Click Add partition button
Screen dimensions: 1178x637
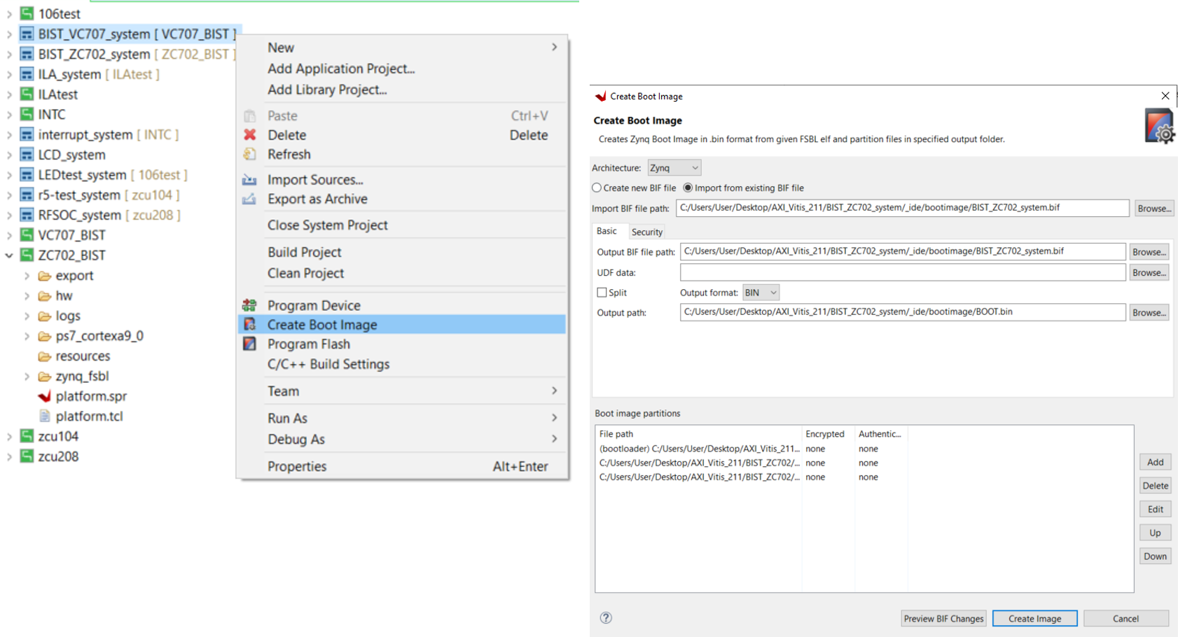(x=1155, y=462)
